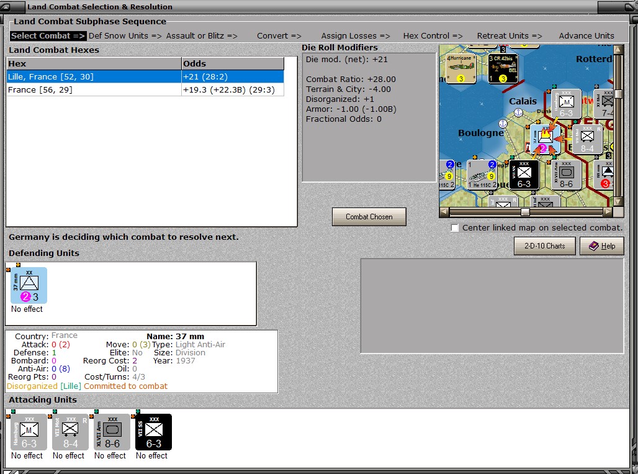Click the map's horizontal scrollbar thumb
638x474 pixels.
coord(525,212)
